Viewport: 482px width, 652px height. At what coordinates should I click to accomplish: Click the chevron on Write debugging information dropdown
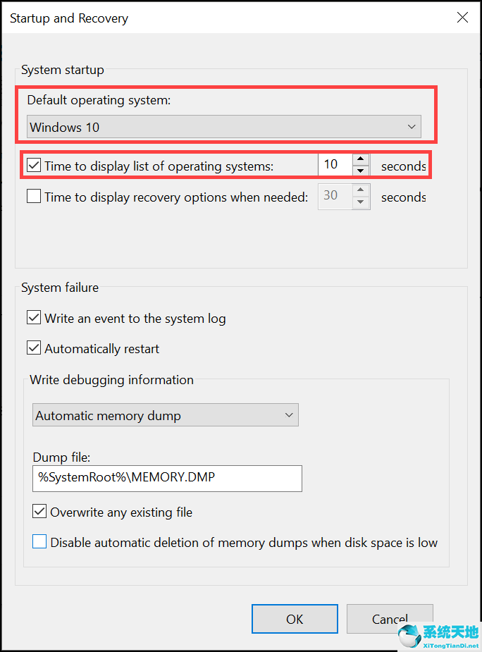click(289, 415)
